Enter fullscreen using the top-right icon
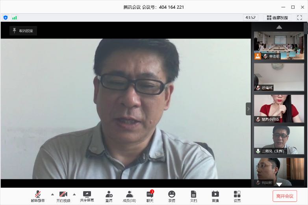This screenshot has width=308, height=205. tap(299, 18)
